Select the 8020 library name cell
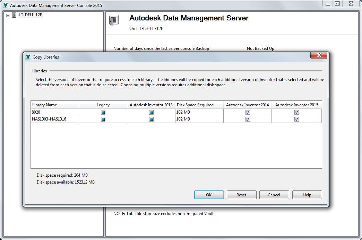 click(55, 112)
